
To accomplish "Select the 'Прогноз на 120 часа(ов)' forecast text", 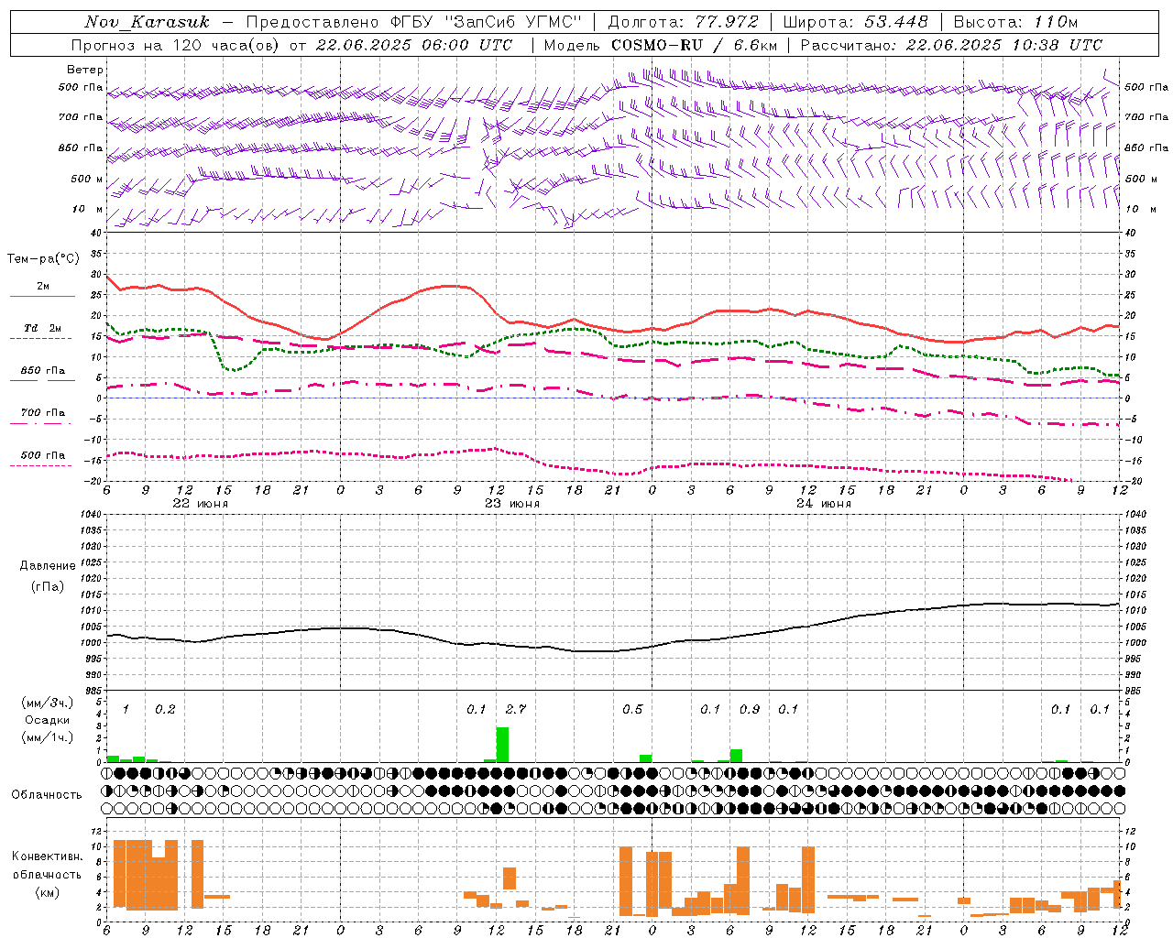I will click(176, 45).
